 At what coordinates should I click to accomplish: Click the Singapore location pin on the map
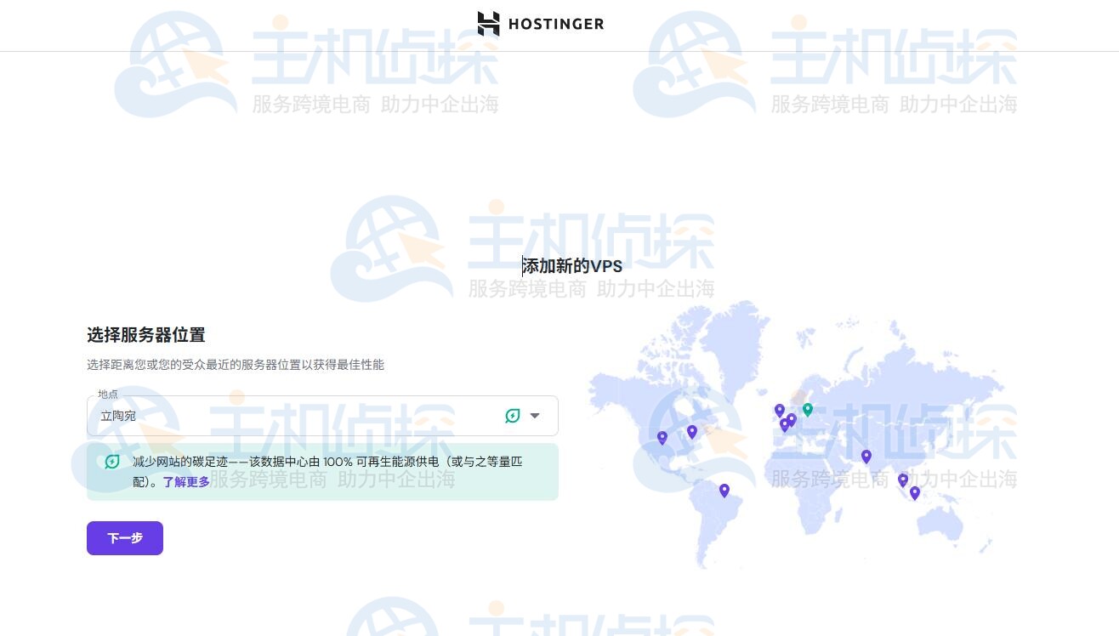tap(903, 480)
